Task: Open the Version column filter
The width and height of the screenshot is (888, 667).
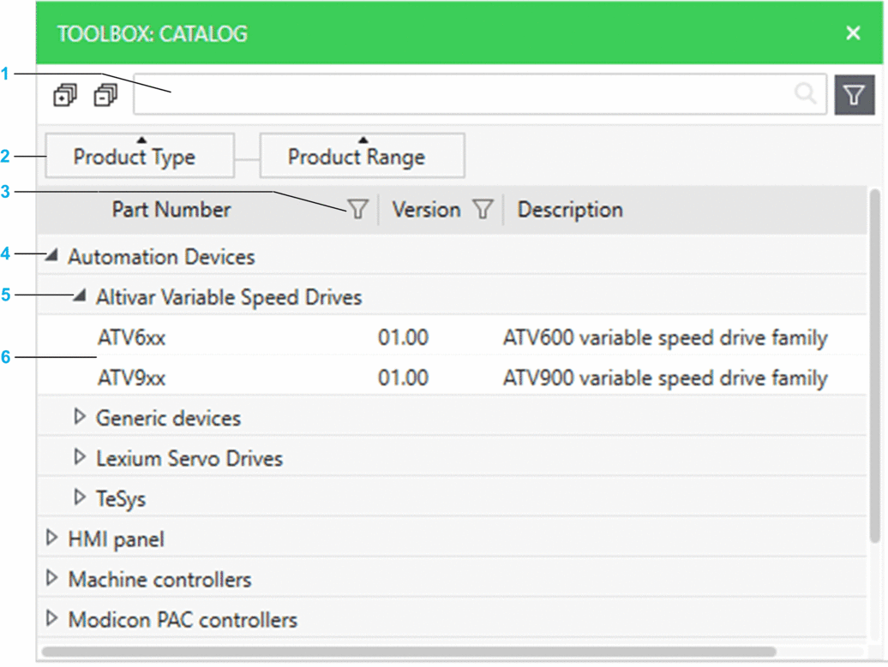Action: point(483,209)
